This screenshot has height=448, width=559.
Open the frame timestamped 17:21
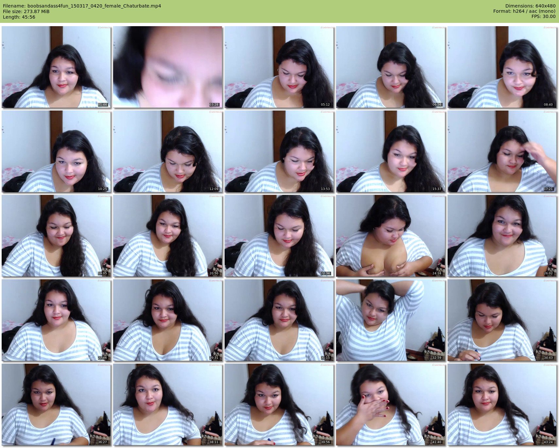(x=502, y=151)
